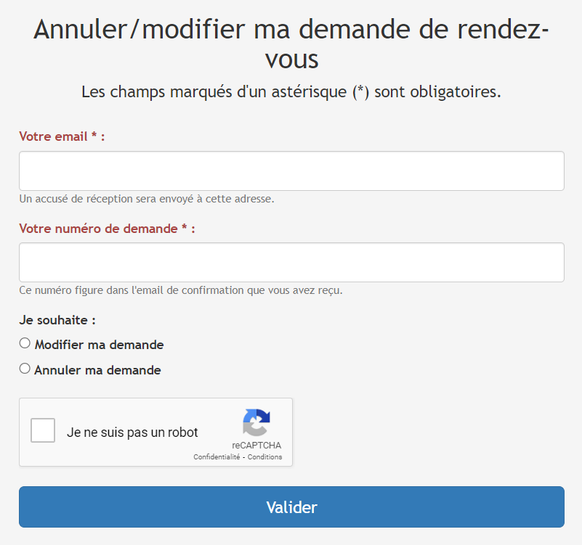Click the "Modifier ma demande" option label text

click(x=99, y=345)
